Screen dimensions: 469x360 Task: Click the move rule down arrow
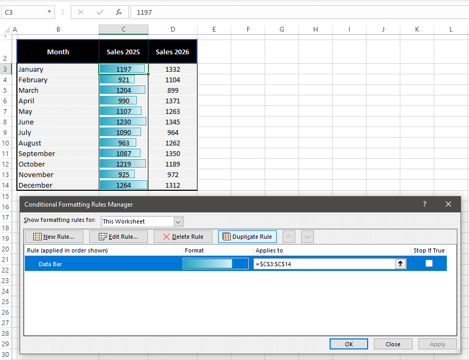pyautogui.click(x=307, y=236)
